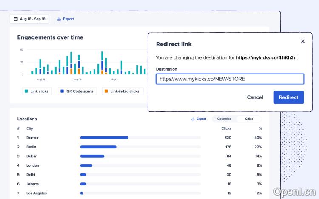Select the Denver row progress bar
319x199 pixels.
104,138
